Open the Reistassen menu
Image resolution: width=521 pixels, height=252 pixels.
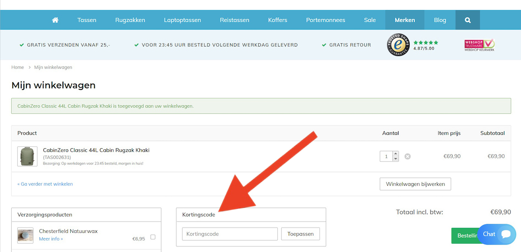pos(234,20)
